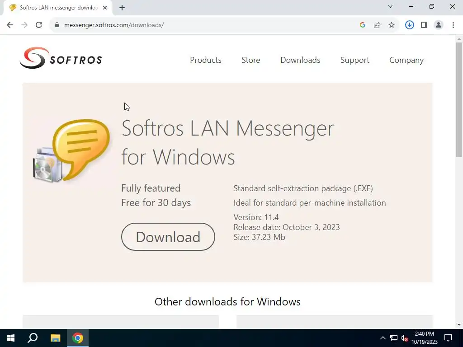This screenshot has height=347, width=463.
Task: Click the 'Size: 37.23 Mb' text
Action: 259,237
